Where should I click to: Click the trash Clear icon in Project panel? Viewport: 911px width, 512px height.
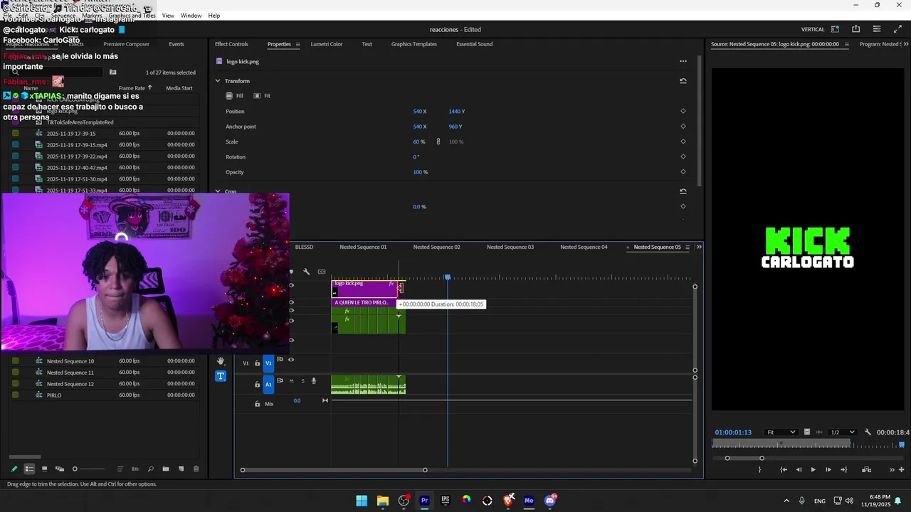tap(196, 469)
